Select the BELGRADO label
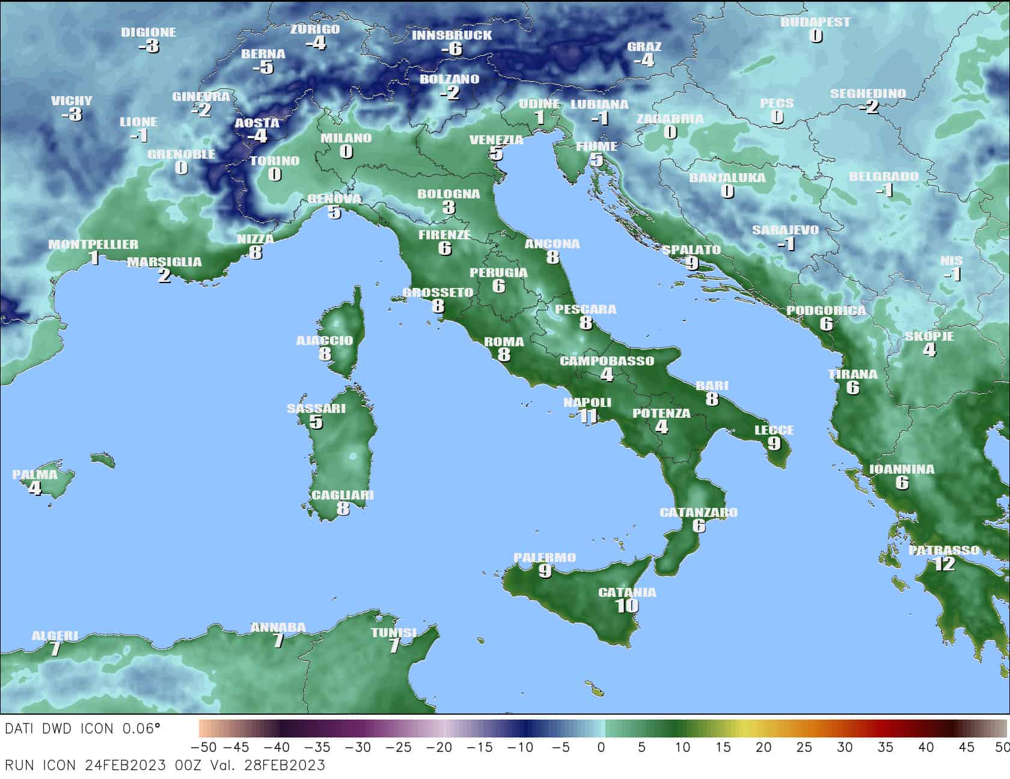Viewport: 1010px width, 779px height. (884, 177)
